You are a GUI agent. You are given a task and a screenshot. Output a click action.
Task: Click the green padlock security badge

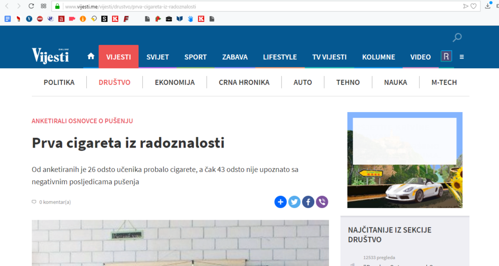pos(58,6)
